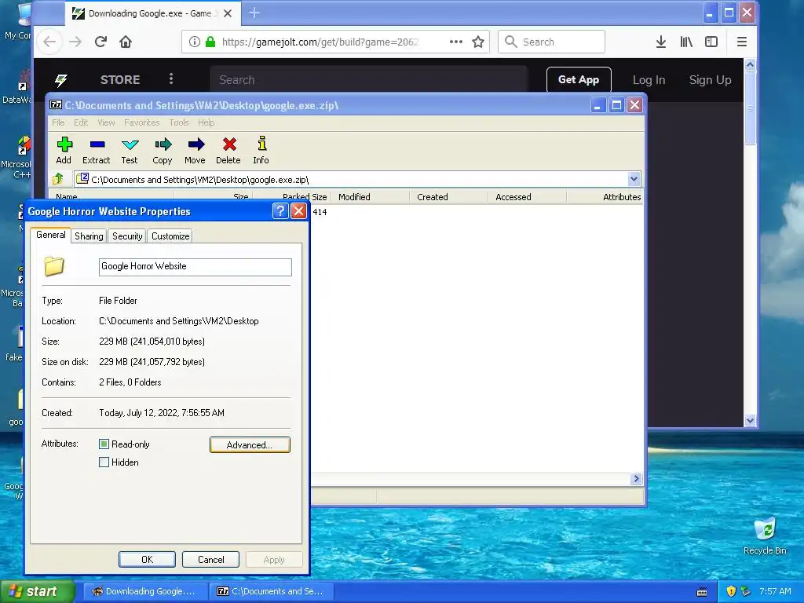Switch to the Sharing tab
Screen dimensions: 804x603
tap(89, 236)
